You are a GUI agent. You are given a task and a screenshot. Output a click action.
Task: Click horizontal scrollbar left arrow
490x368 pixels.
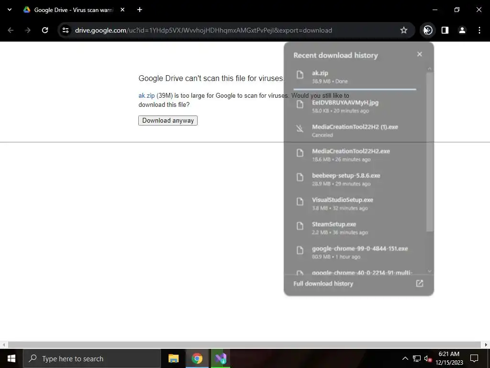coord(3,345)
